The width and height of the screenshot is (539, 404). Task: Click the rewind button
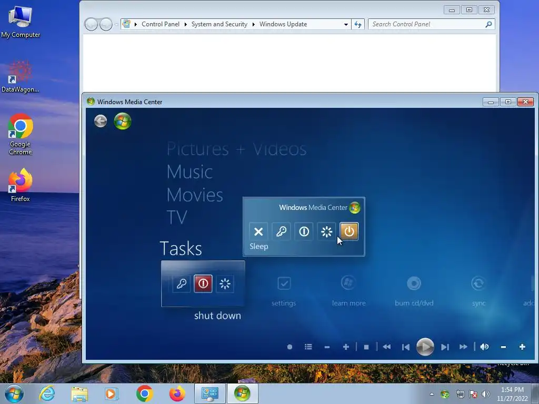pyautogui.click(x=387, y=347)
